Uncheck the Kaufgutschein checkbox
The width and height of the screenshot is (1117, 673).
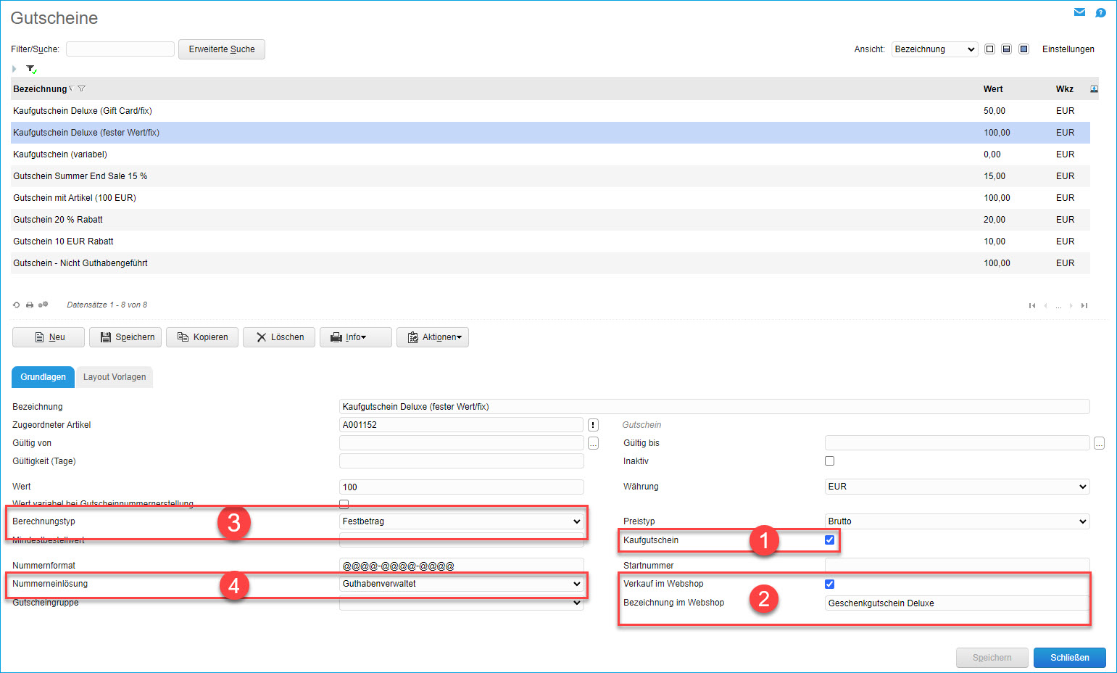829,540
